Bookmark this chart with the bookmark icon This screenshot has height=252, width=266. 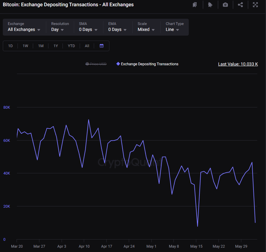click(x=195, y=5)
